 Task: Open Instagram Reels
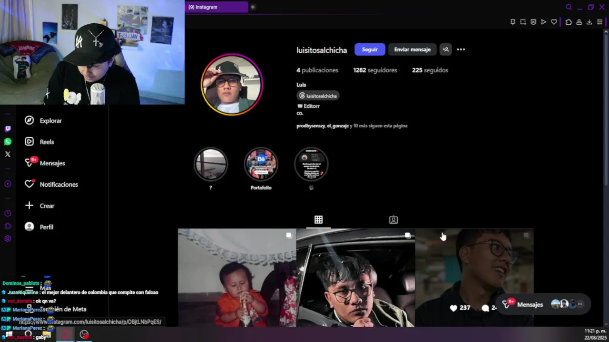tap(40, 142)
